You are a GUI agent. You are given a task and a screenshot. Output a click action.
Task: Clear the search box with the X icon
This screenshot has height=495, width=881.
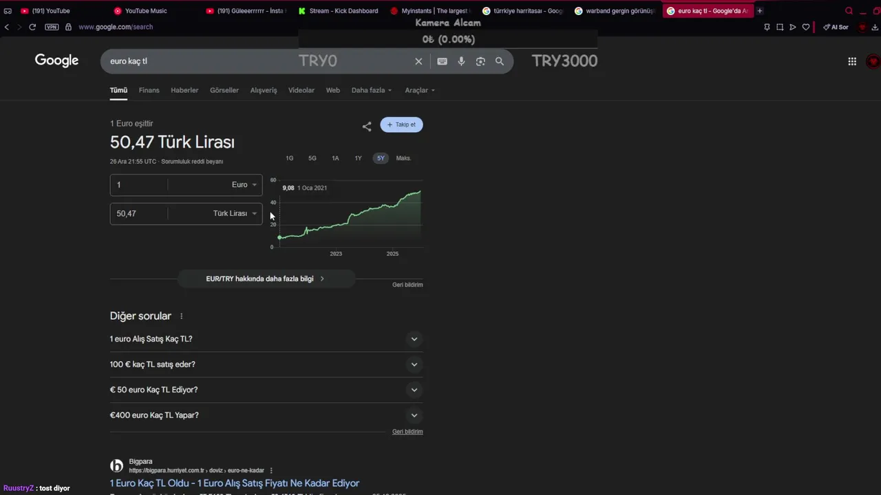click(x=418, y=61)
